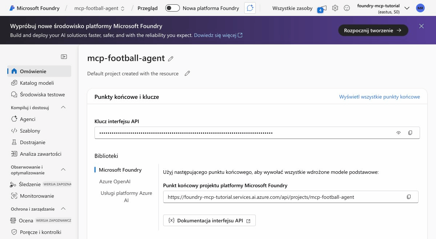Image resolution: width=436 pixels, height=239 pixels.
Task: Switch to the Azure OpenAI library tab
Action: (114, 181)
